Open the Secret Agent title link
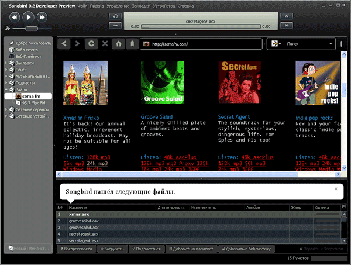 (x=234, y=117)
